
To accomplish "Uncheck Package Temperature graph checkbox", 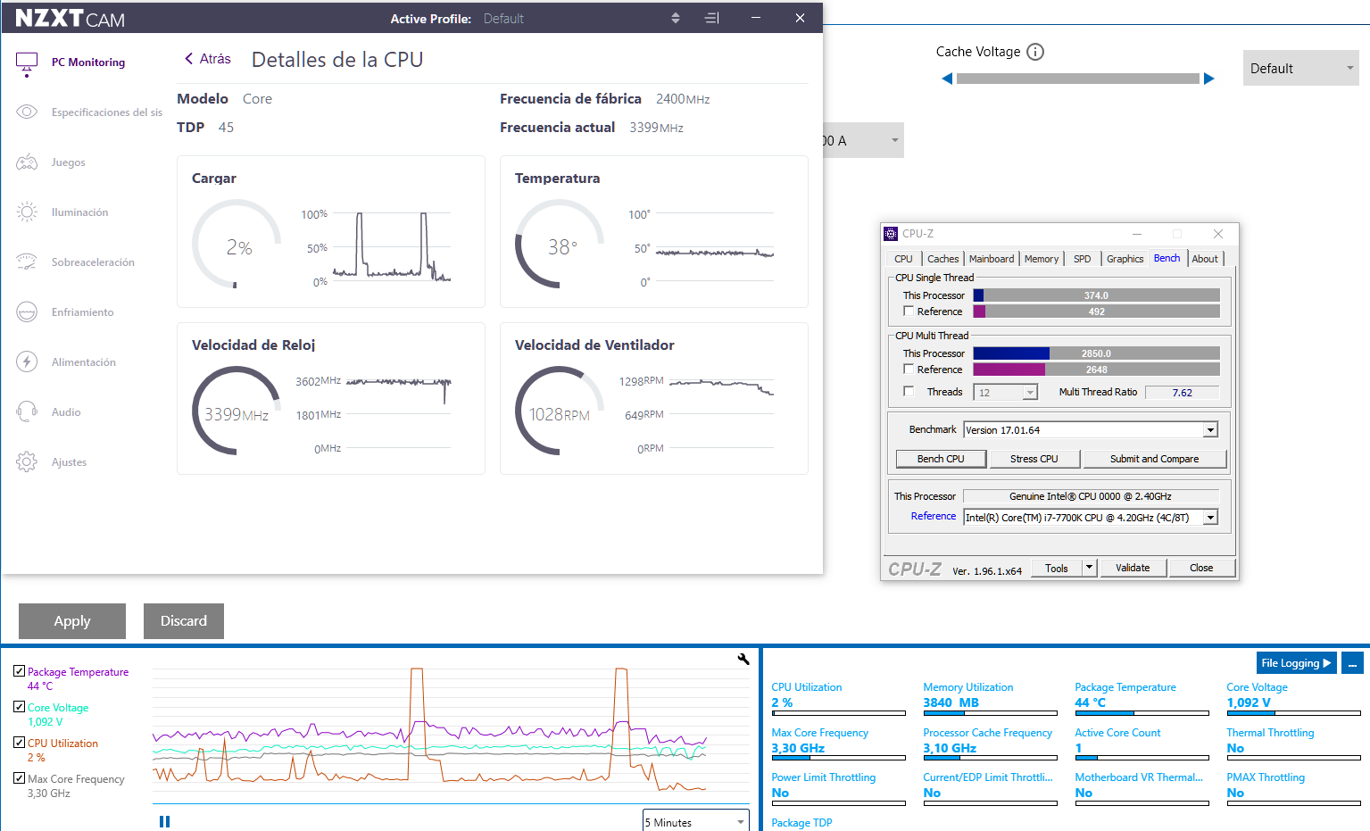I will point(19,671).
